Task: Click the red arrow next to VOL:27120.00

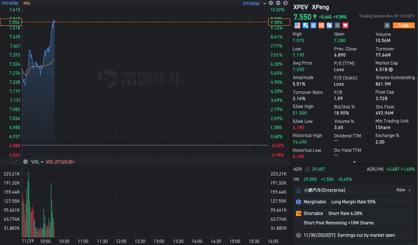Action: [75, 162]
